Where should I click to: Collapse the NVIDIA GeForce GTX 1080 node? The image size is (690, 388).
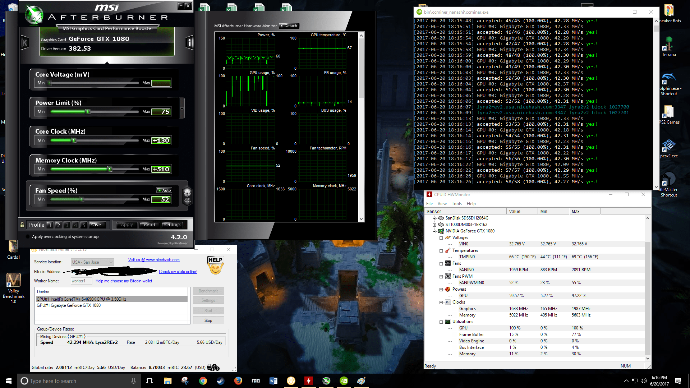[434, 231]
